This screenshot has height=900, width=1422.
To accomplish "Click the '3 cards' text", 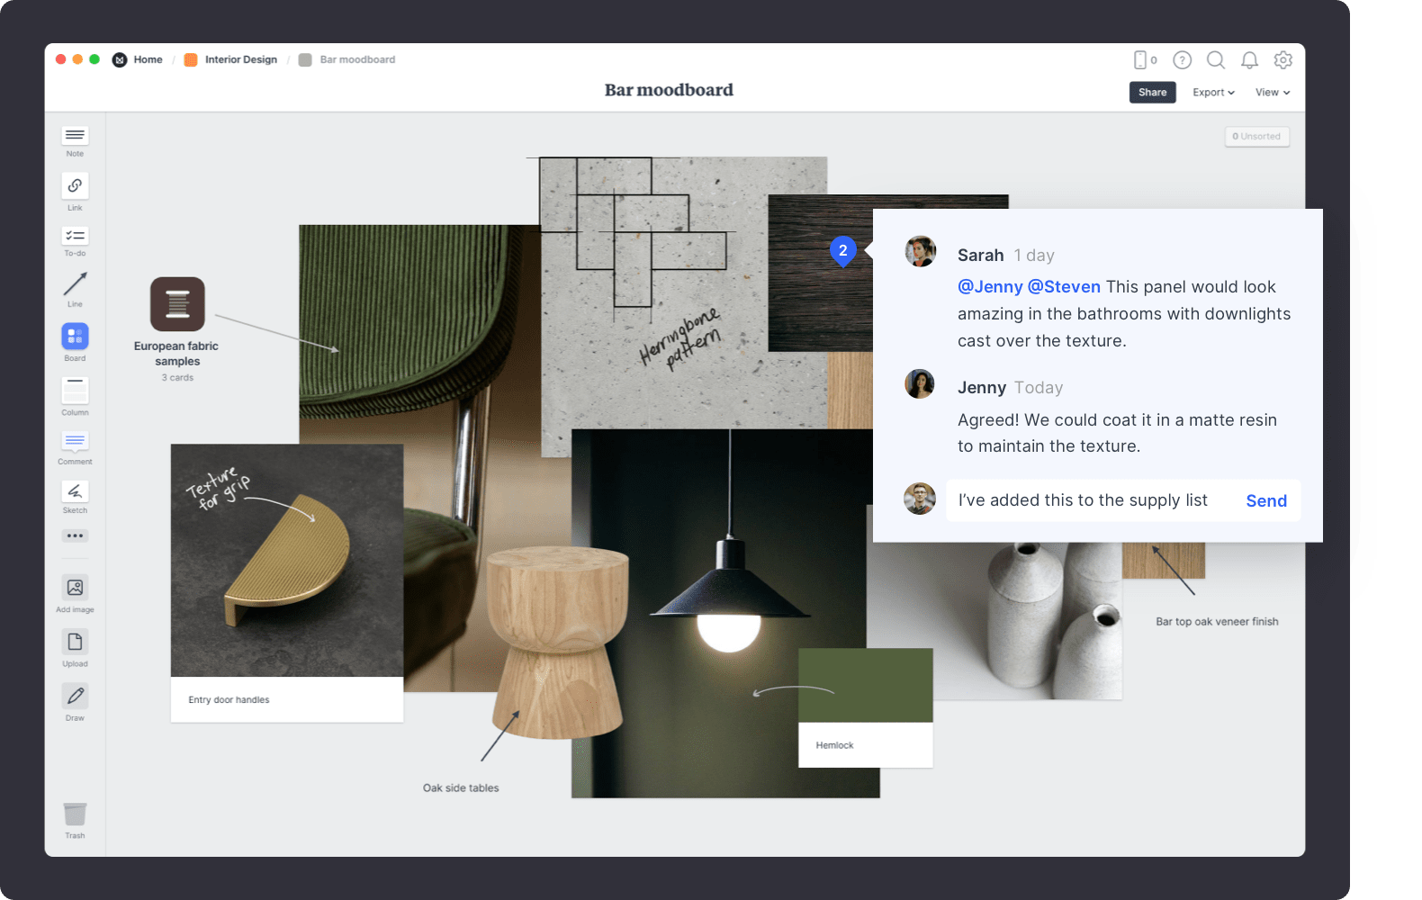I will (177, 378).
